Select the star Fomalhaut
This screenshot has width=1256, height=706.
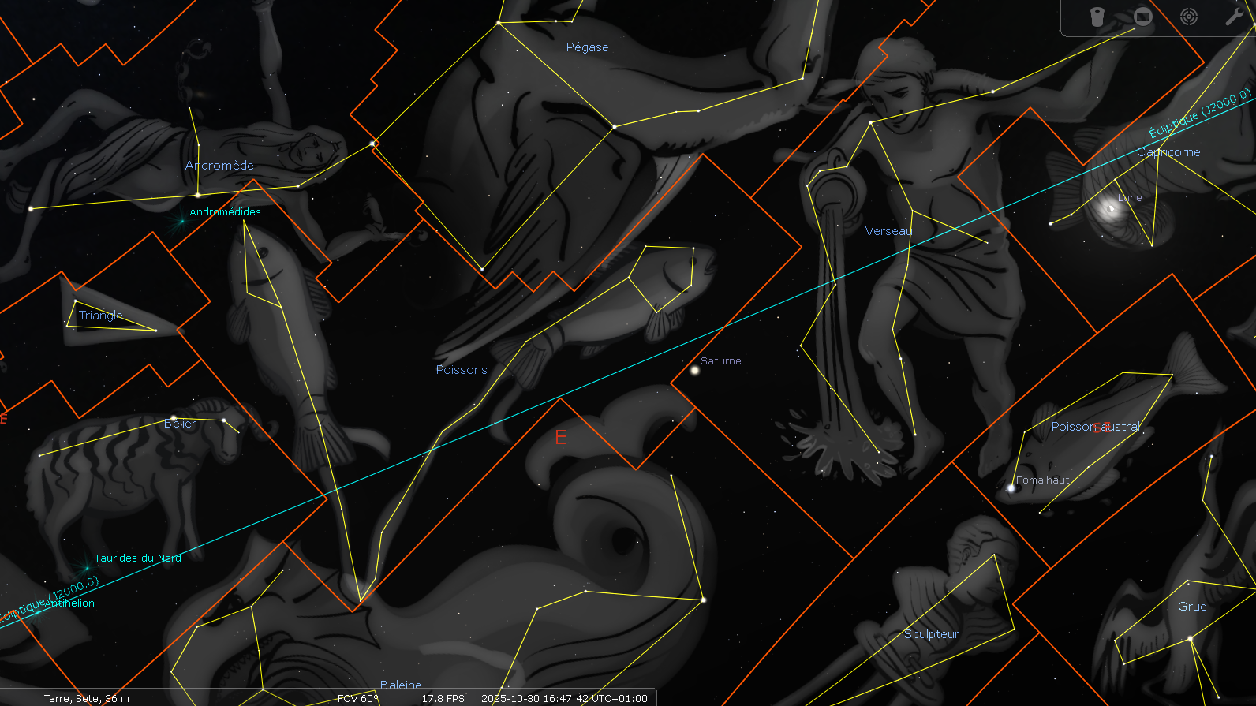tap(1011, 488)
